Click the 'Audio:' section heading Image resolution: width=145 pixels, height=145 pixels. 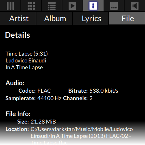pyautogui.click(x=15, y=83)
